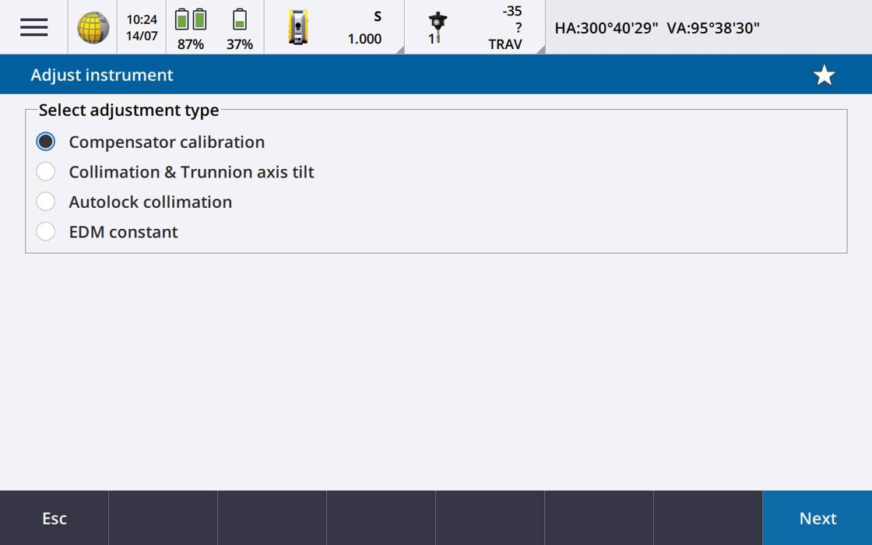This screenshot has height=545, width=872.
Task: Tap the prism target icon
Action: coord(437,27)
